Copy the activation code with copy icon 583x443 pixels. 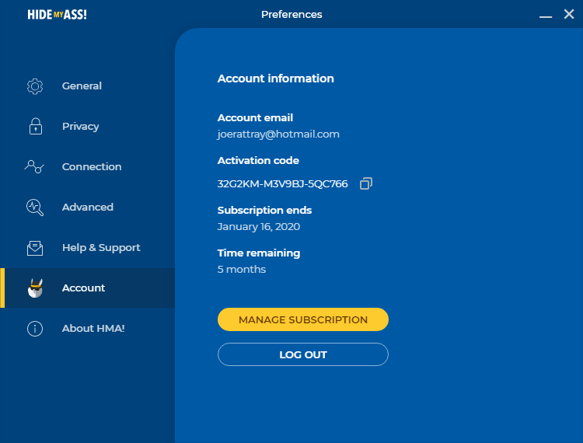tap(366, 183)
